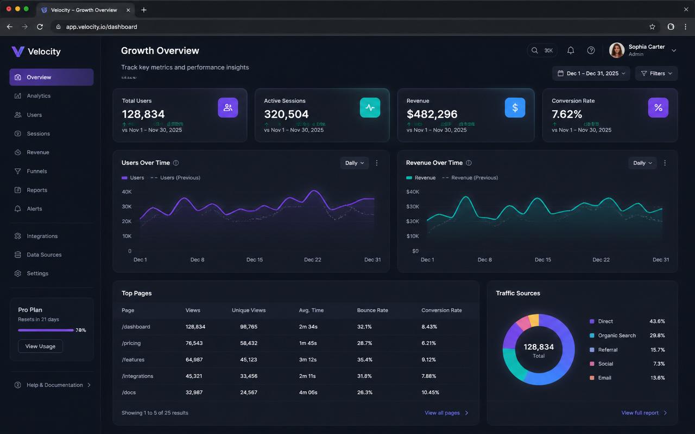The image size is (695, 434).
Task: Click the help question mark icon
Action: click(x=591, y=50)
